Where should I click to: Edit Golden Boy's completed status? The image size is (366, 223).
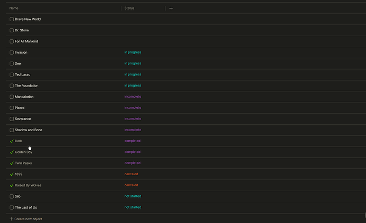133,152
